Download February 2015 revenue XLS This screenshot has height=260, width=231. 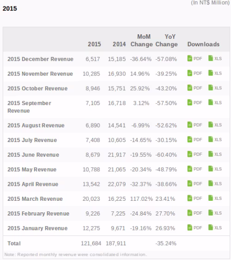pos(215,213)
